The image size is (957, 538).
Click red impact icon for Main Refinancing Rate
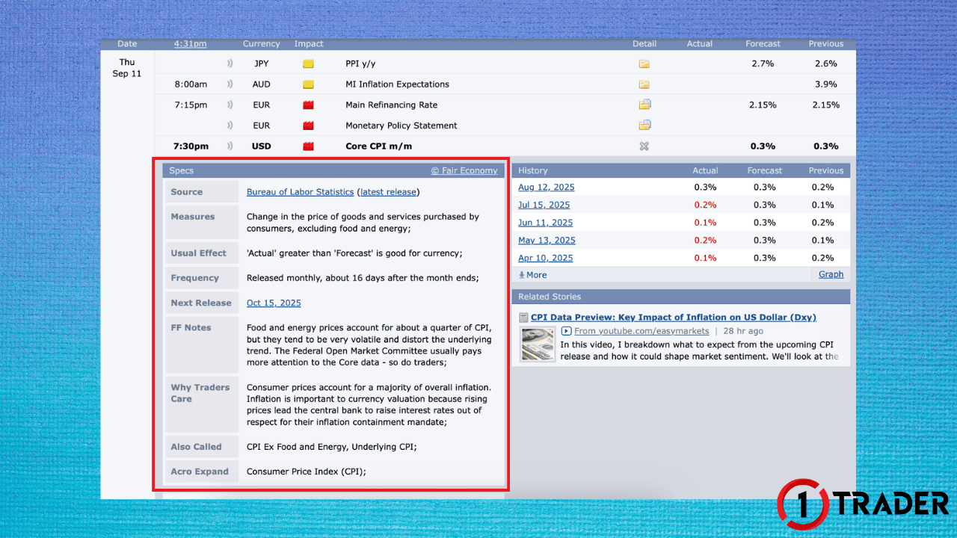[x=308, y=105]
